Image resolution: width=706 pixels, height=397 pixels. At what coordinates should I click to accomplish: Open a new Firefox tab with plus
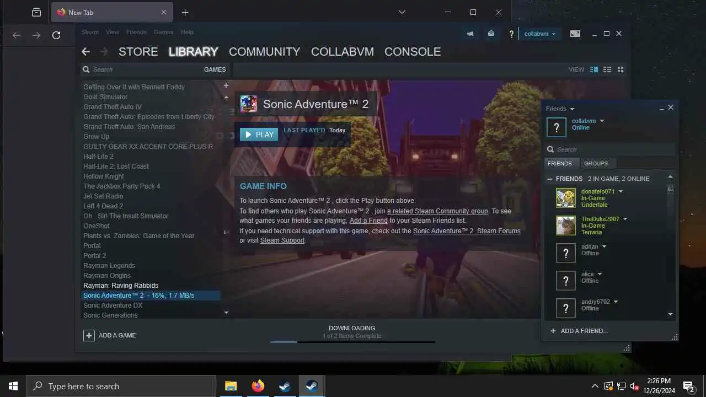(x=185, y=12)
